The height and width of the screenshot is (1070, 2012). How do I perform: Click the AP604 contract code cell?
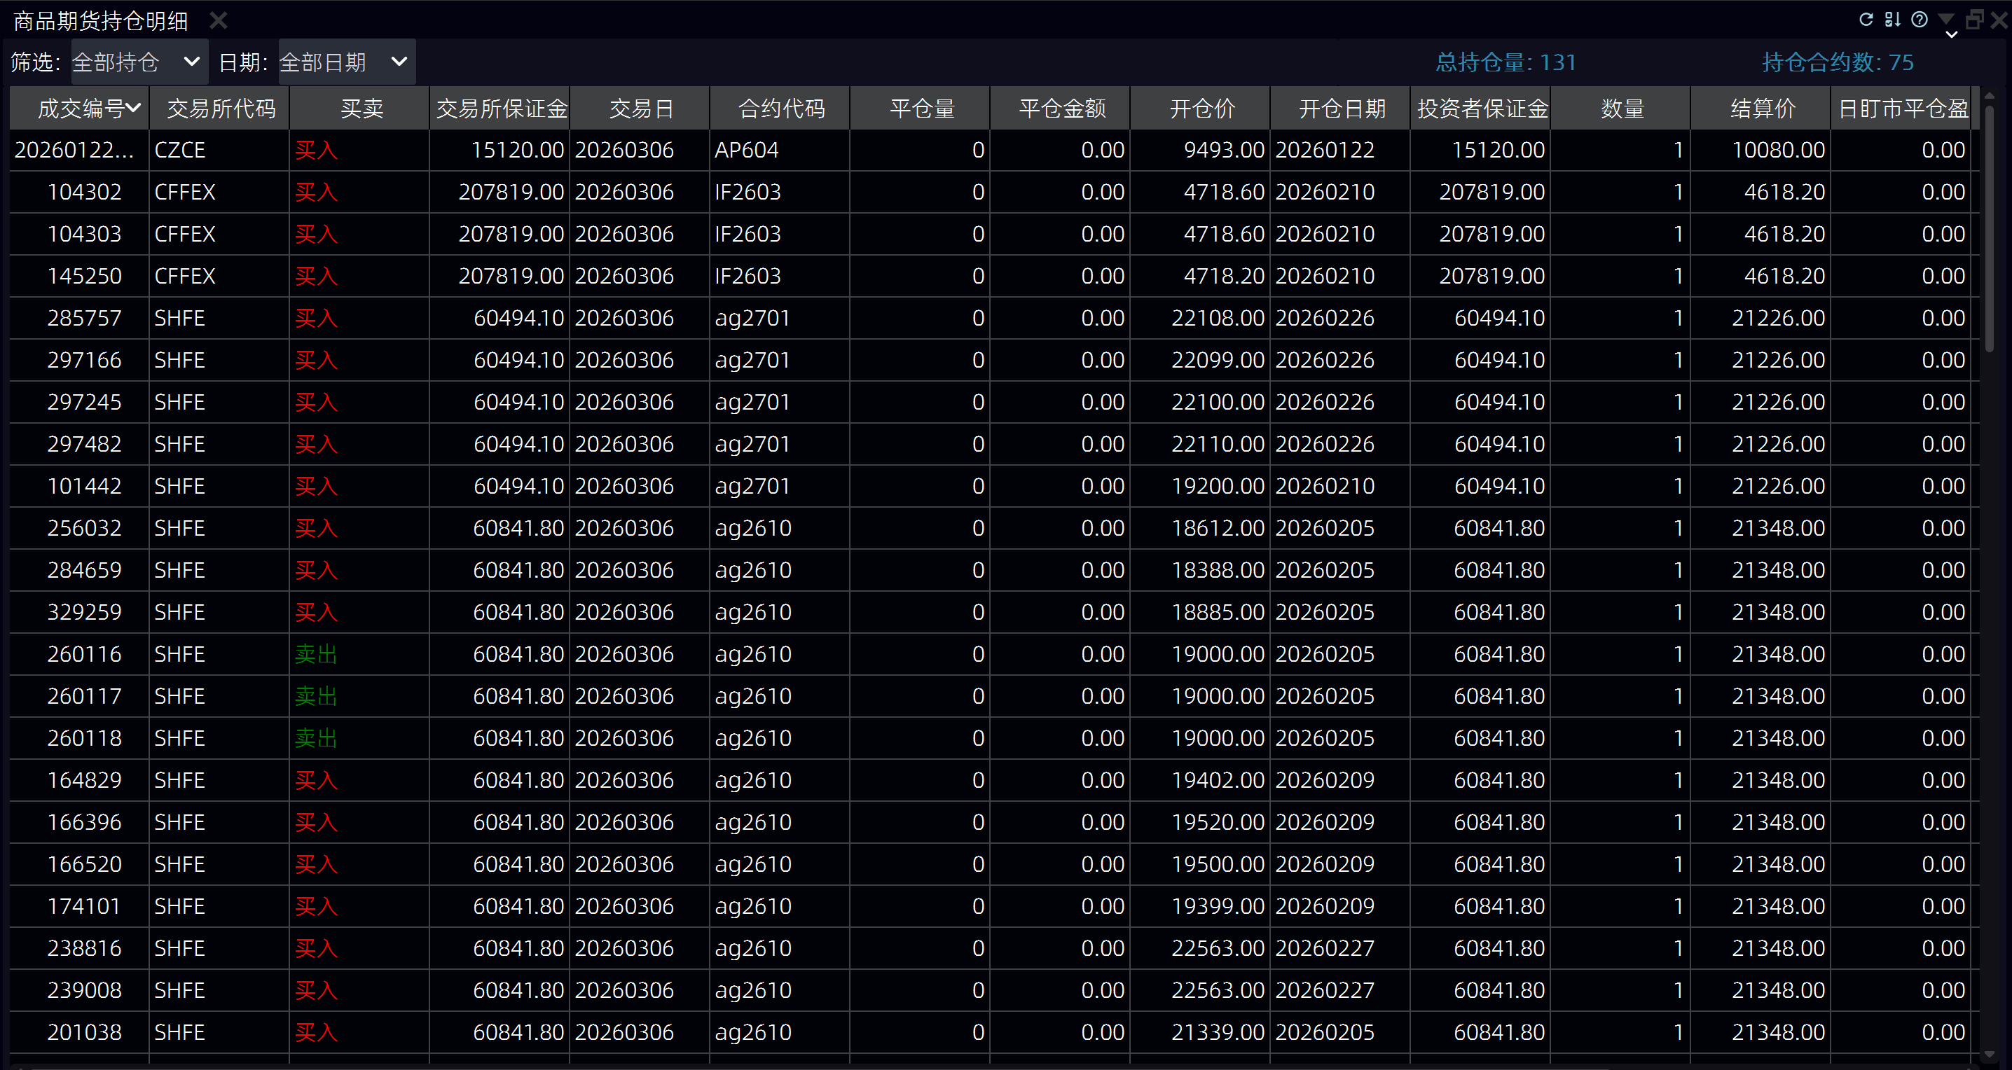746,150
